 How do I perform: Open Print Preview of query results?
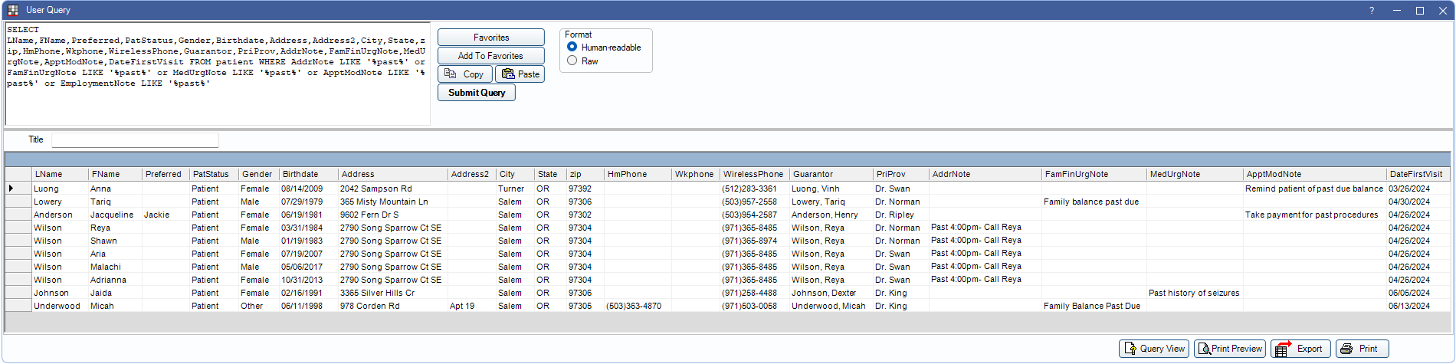[1228, 349]
